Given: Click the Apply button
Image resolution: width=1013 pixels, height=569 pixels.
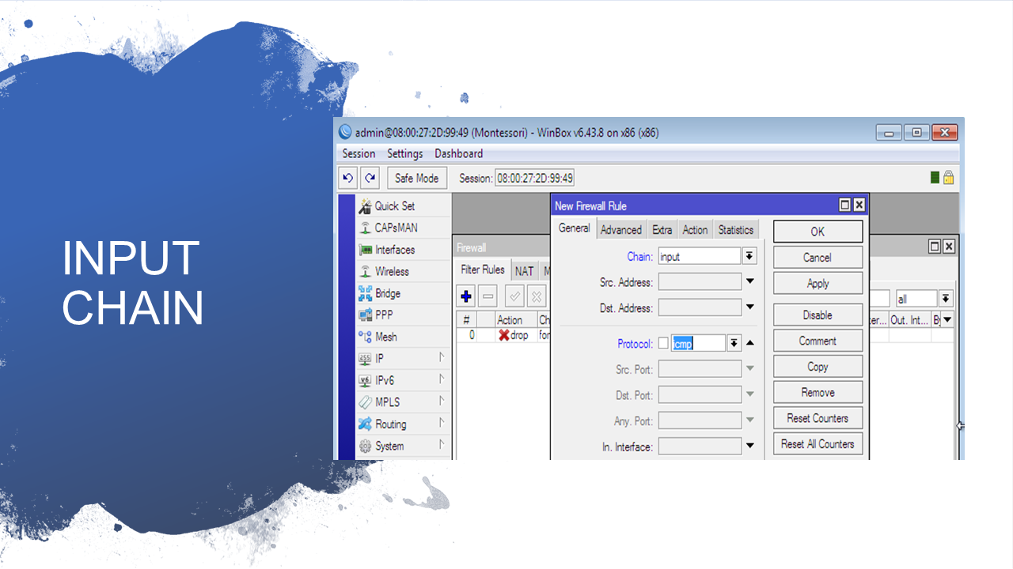Looking at the screenshot, I should click(x=818, y=284).
